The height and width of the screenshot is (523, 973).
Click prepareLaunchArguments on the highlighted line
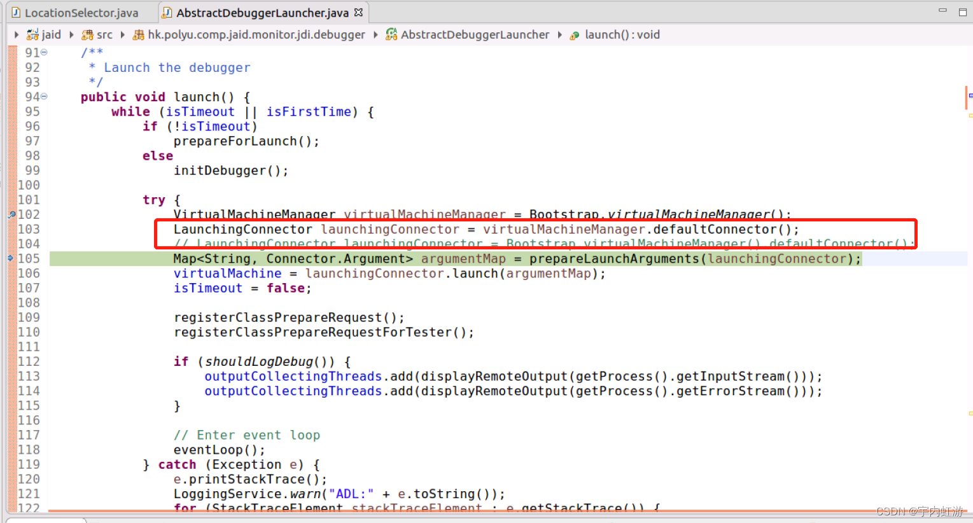[x=614, y=258]
